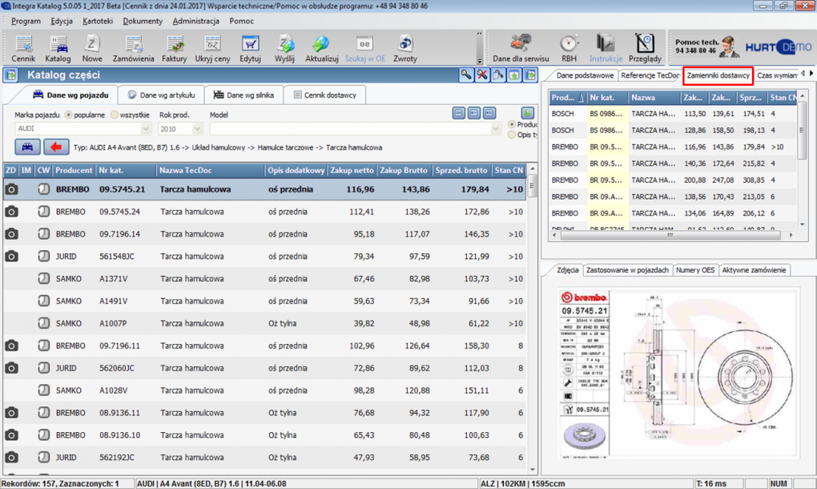Screen dimensions: 817x489
Task: Switch to Cennik dostawcy tab
Action: (325, 95)
